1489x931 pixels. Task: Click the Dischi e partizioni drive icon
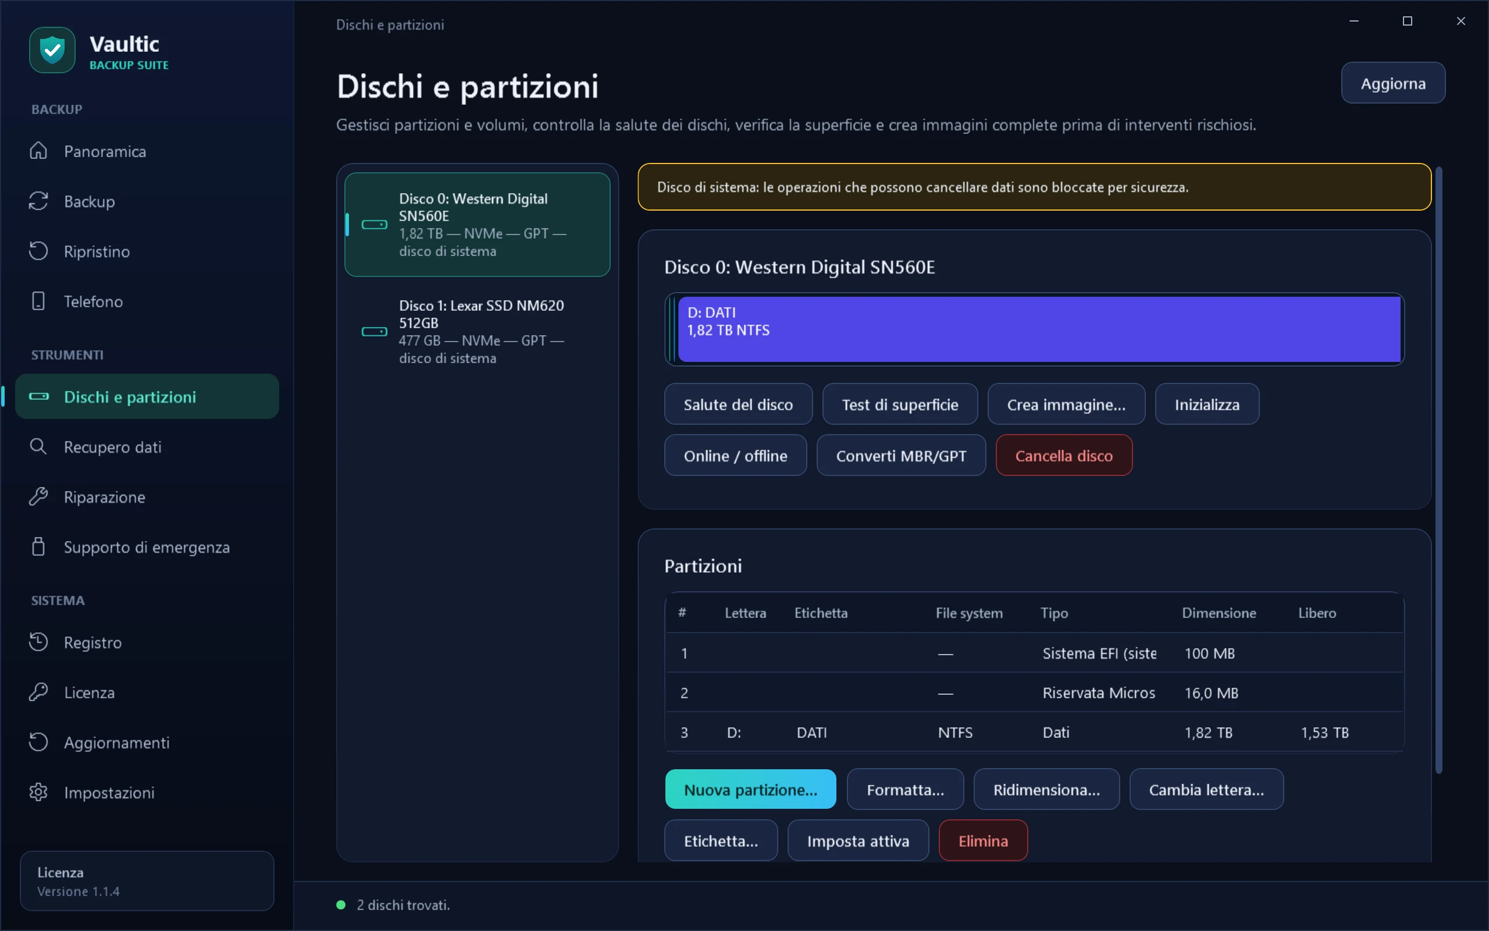[39, 396]
